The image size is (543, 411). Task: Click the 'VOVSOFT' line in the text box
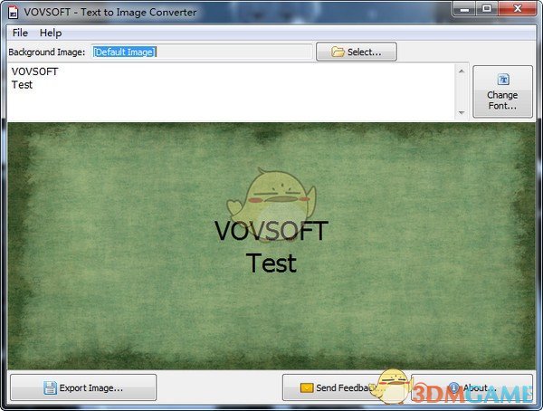coord(34,72)
